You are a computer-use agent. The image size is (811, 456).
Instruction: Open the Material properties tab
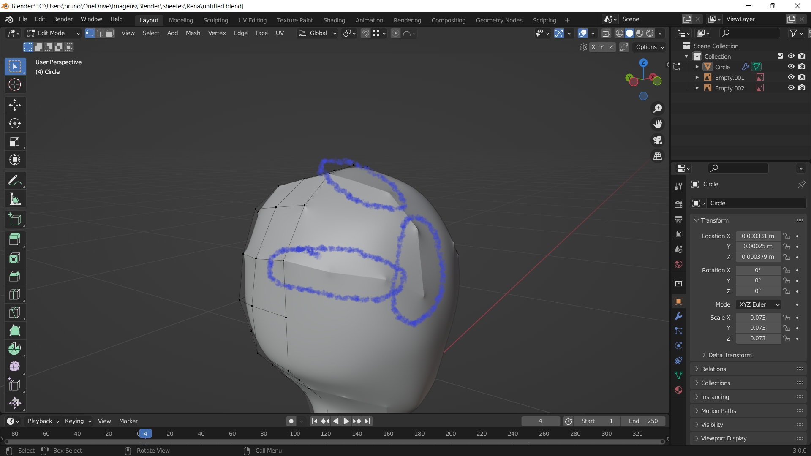[x=678, y=390]
